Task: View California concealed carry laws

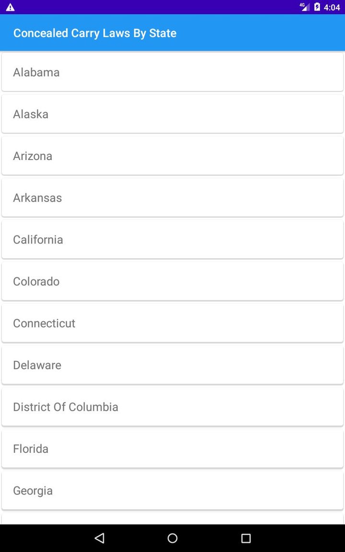Action: click(172, 240)
